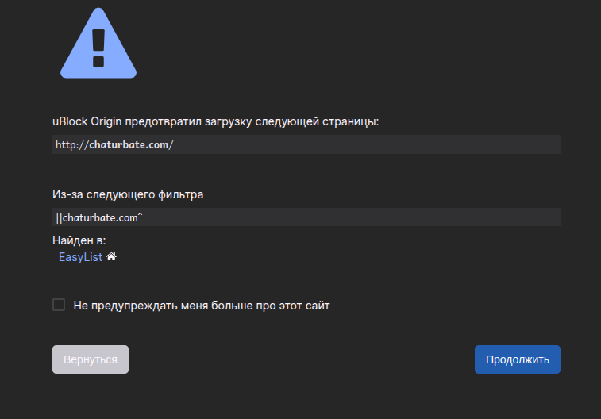Click the bold chaturbate.com domain text

pos(129,144)
